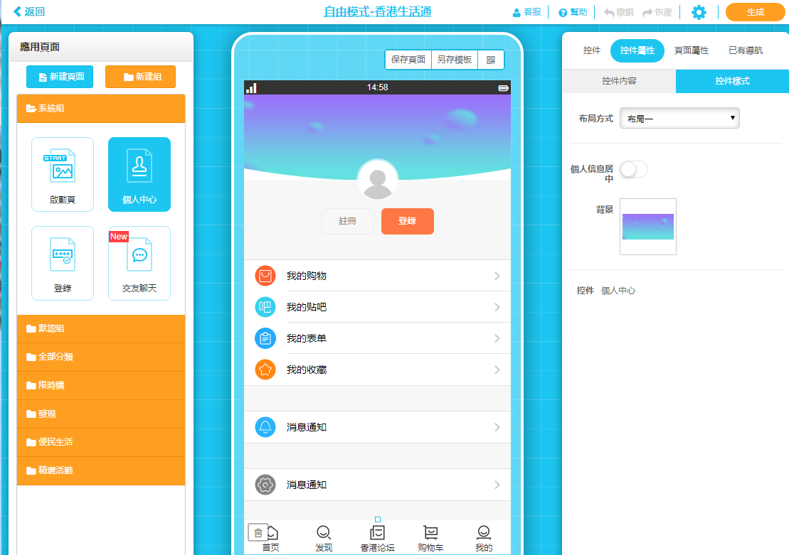Open the 登錄 login page tile

63,263
